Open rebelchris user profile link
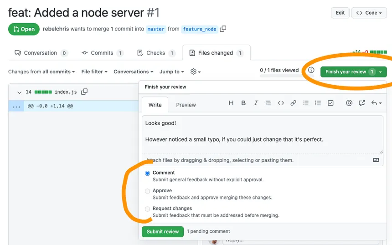This screenshot has width=392, height=245. [56, 29]
